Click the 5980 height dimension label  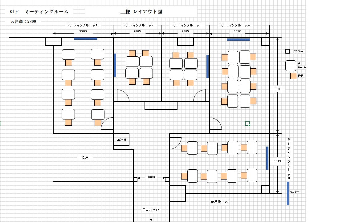click(278, 89)
